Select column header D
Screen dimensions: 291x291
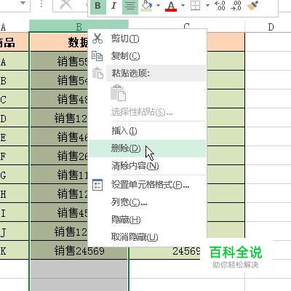(x=271, y=27)
